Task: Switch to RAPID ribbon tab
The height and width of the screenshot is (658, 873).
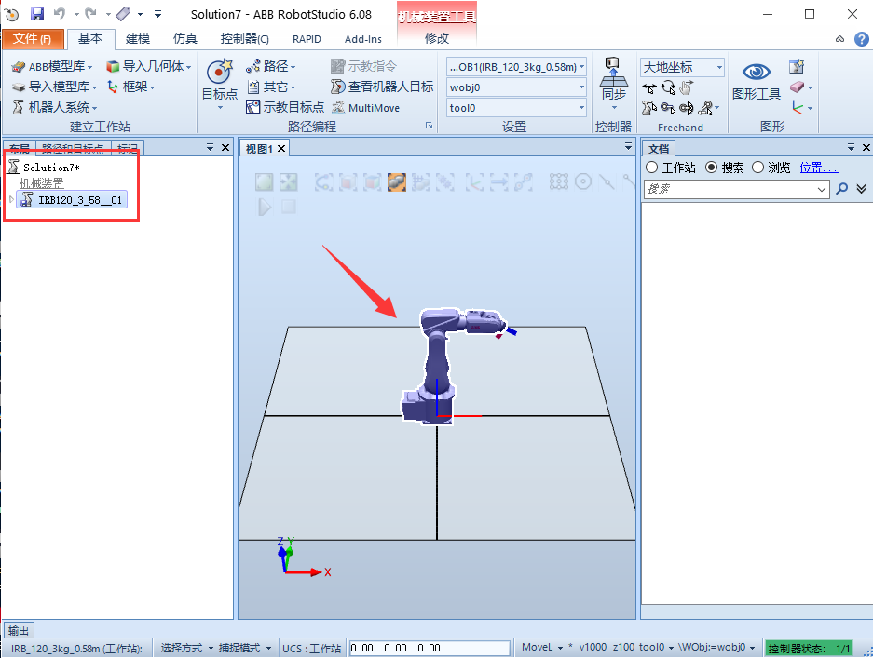Action: [307, 39]
